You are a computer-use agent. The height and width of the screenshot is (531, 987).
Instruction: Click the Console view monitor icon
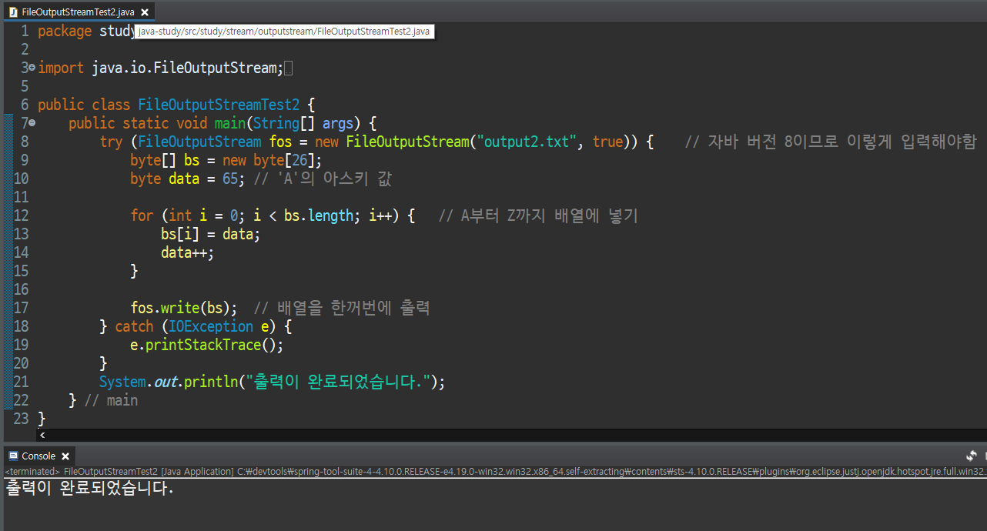[13, 456]
